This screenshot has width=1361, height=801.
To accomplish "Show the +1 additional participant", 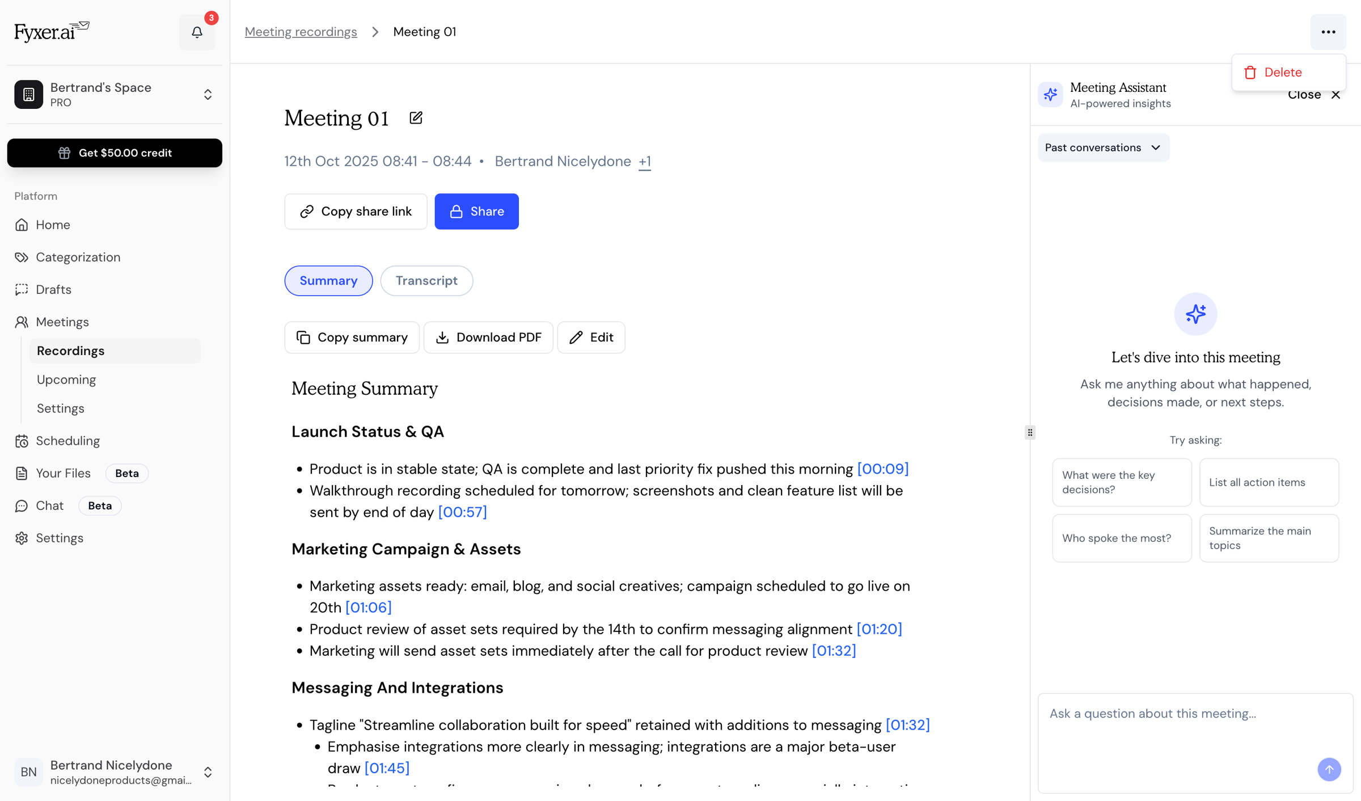I will point(645,162).
